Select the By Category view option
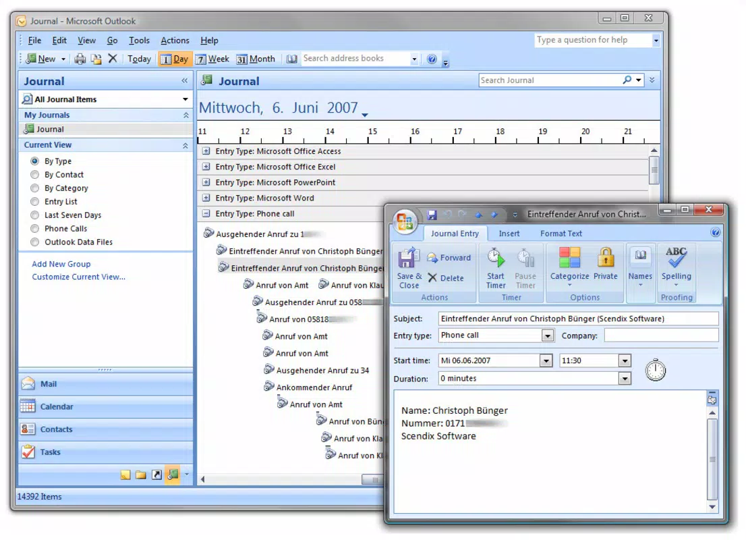This screenshot has height=540, width=746. [x=34, y=188]
